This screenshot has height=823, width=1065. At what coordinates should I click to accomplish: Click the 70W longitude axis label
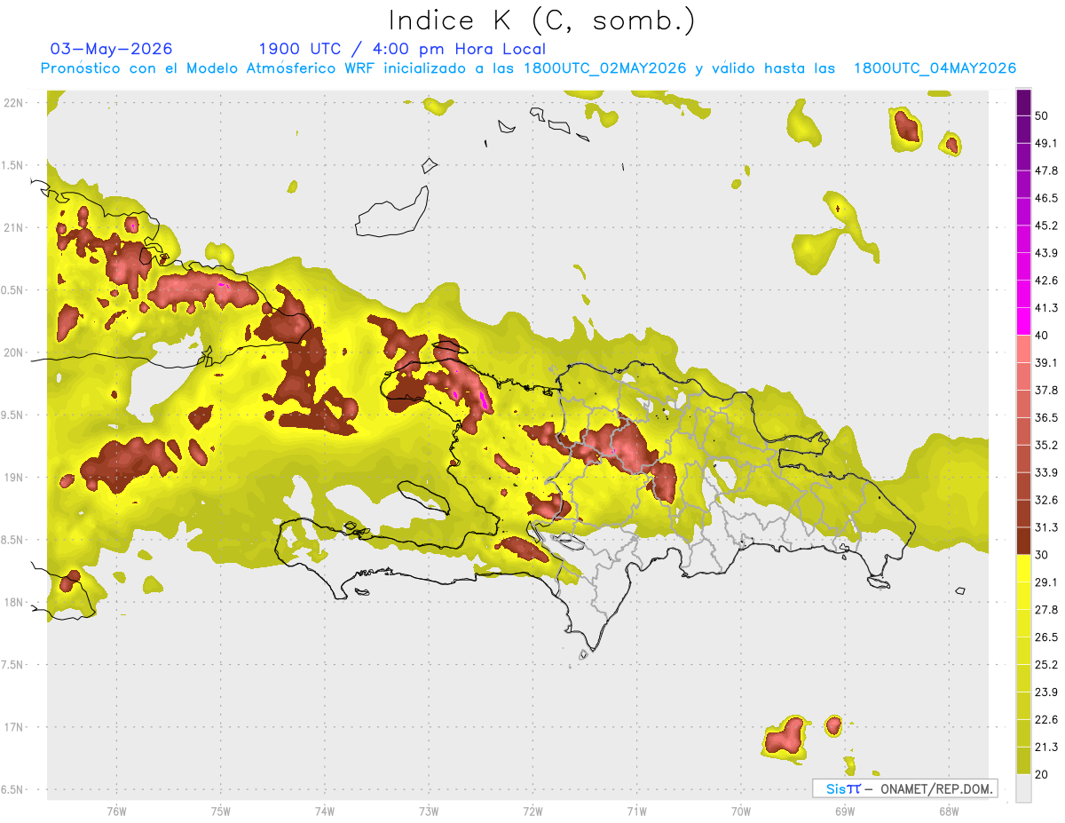[741, 811]
